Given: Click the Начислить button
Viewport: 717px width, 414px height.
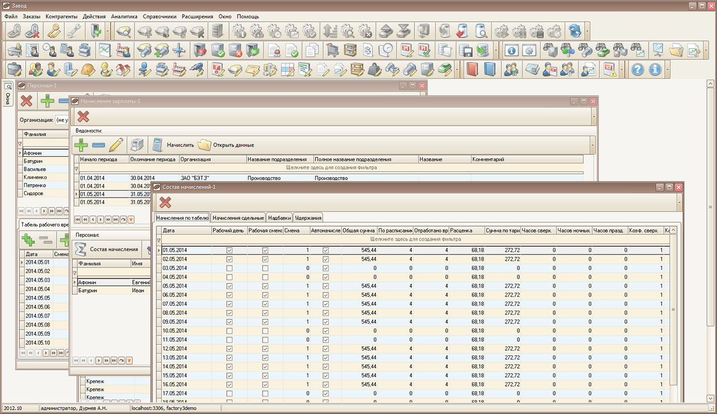Looking at the screenshot, I should (x=180, y=145).
